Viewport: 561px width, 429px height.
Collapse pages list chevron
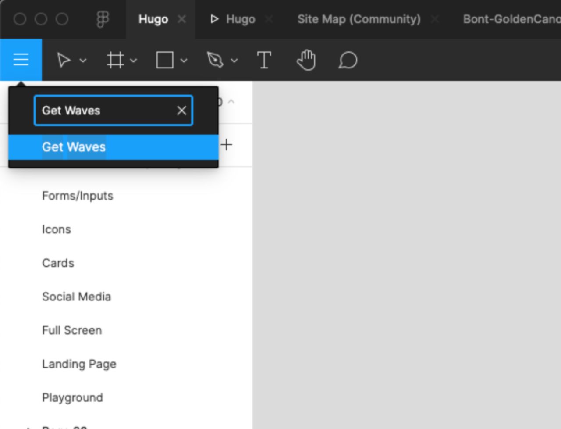pyautogui.click(x=231, y=102)
